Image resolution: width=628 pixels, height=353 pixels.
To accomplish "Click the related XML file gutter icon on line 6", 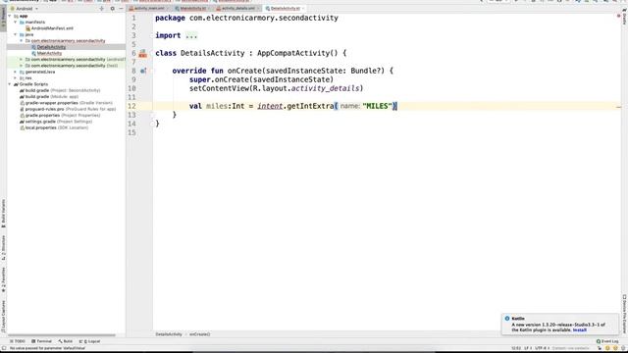I will 143,54.
